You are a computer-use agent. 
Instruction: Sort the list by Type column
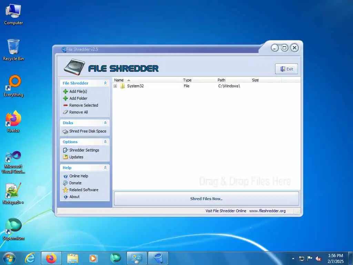point(199,80)
